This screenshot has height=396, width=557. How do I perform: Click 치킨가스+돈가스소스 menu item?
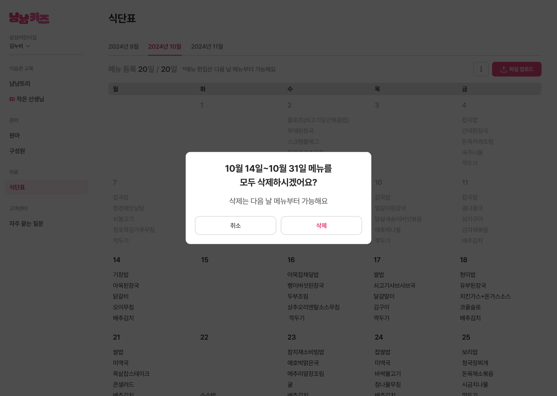click(x=485, y=296)
